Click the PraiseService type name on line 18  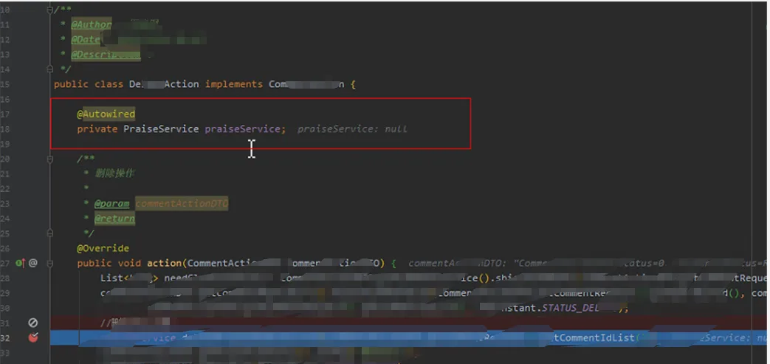coord(161,128)
